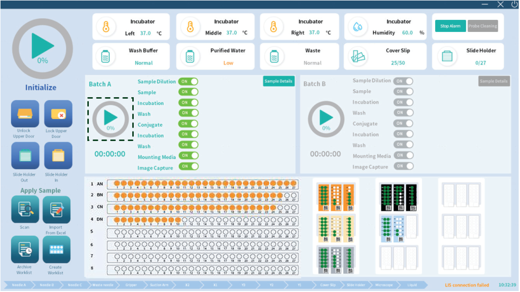Turn off Mounting Media in Batch A

[188, 155]
